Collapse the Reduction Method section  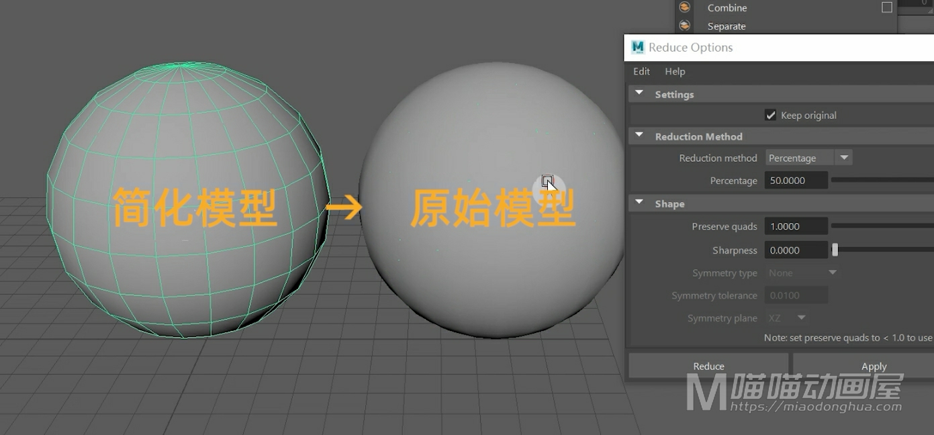639,136
